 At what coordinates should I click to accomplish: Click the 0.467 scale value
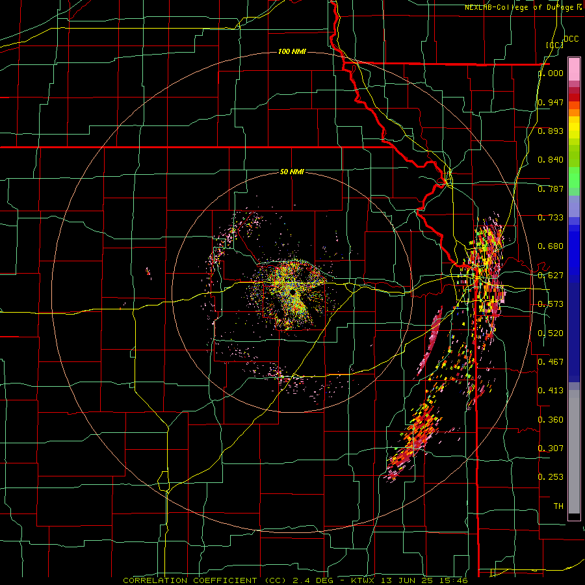(551, 361)
